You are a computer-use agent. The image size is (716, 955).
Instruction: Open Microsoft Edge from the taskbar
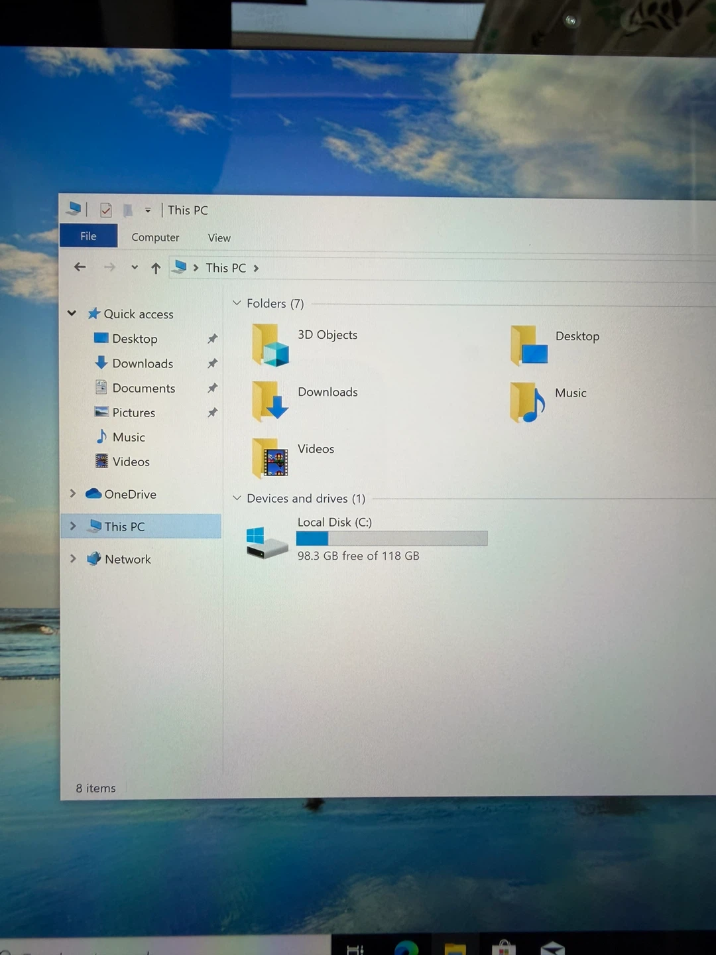pos(406,947)
